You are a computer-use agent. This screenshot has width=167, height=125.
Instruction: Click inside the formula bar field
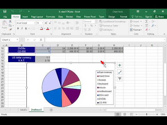[104, 40]
